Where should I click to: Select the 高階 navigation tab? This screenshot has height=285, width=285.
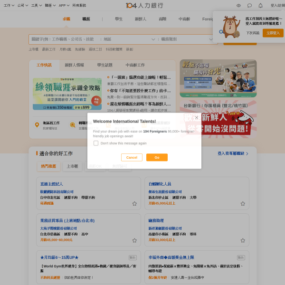pyautogui.click(x=162, y=19)
